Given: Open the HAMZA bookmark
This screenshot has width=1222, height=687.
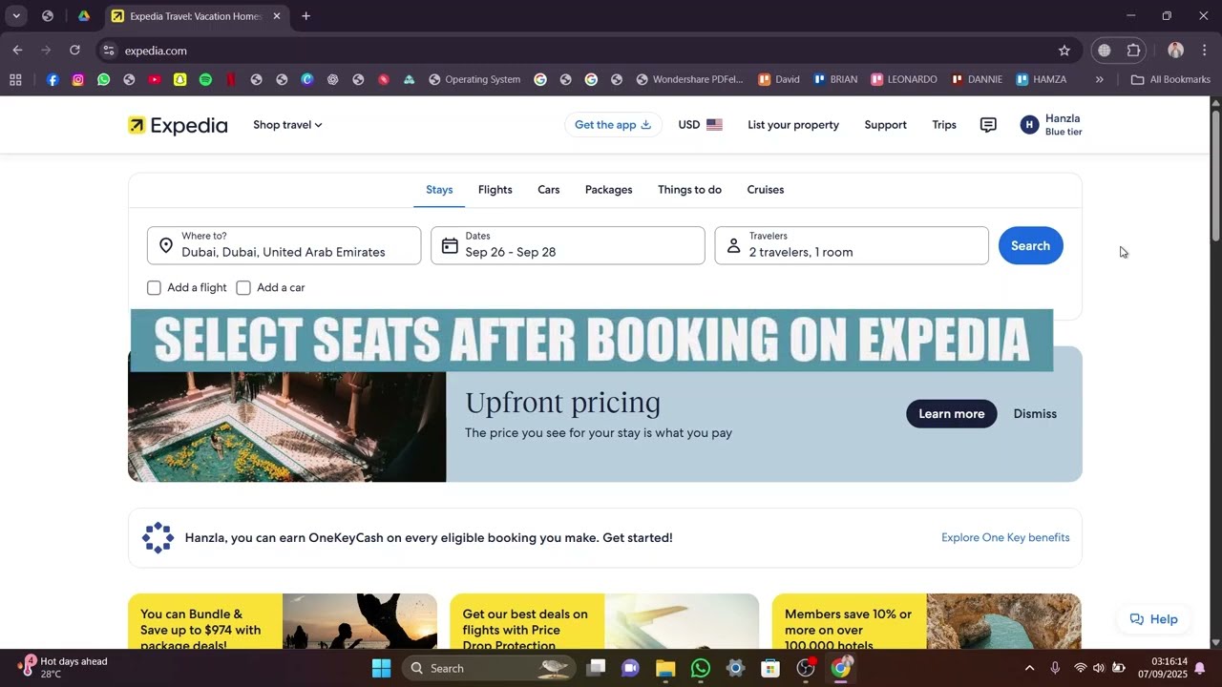Looking at the screenshot, I should (x=1042, y=80).
